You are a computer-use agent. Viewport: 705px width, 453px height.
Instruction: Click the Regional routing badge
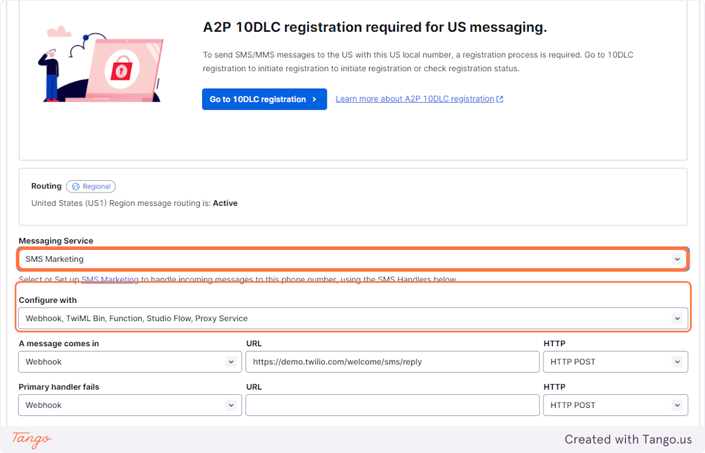pyautogui.click(x=91, y=187)
